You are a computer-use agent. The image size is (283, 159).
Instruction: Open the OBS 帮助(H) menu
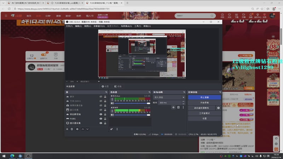[x=147, y=26]
